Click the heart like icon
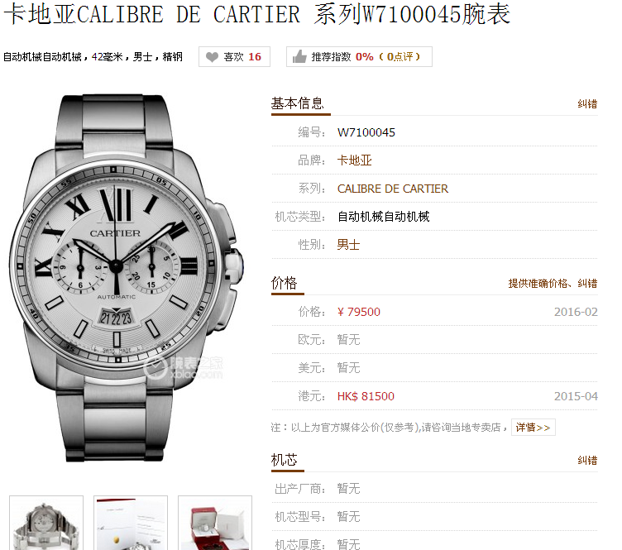Viewport: 622px width, 550px height. [213, 57]
